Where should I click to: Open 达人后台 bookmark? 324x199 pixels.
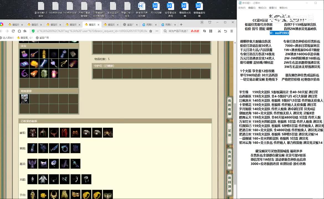(x=7, y=38)
